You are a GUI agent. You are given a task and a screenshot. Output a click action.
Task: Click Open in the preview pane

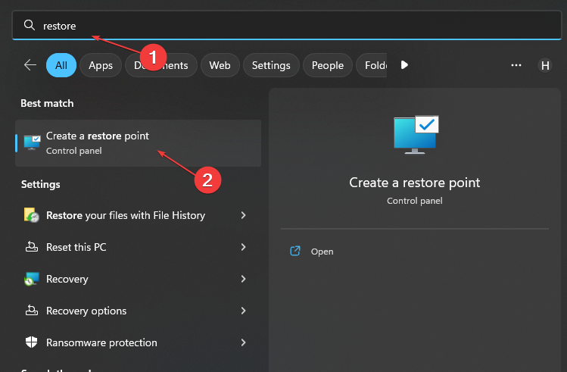point(322,252)
